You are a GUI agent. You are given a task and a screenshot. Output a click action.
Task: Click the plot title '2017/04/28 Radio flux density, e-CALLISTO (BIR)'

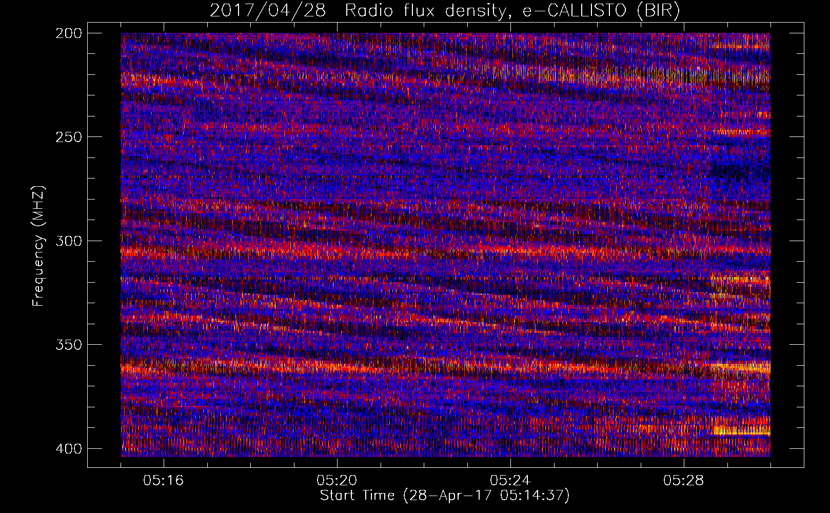445,11
